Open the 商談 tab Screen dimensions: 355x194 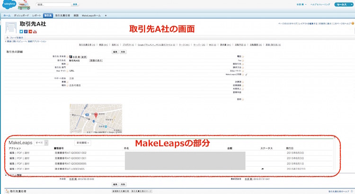pos(76,16)
